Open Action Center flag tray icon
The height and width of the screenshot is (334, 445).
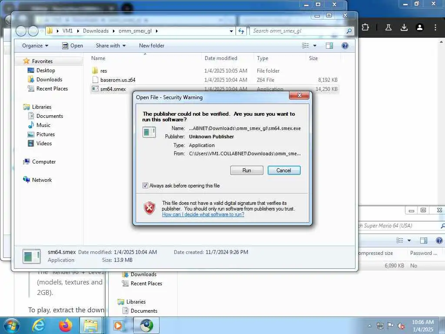(390, 326)
